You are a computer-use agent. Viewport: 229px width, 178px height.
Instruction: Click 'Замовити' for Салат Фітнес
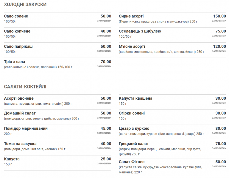click(x=219, y=166)
